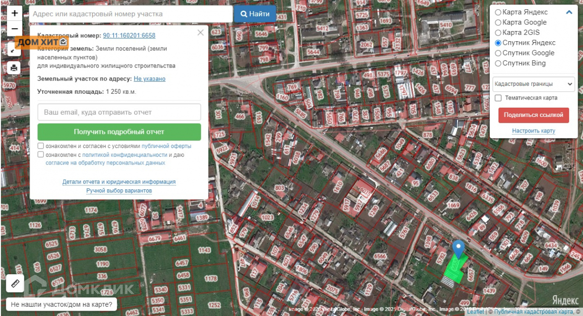Screen dimensions: 583x316
Task: Open the Кадастровые границы dropdown
Action: 533,84
